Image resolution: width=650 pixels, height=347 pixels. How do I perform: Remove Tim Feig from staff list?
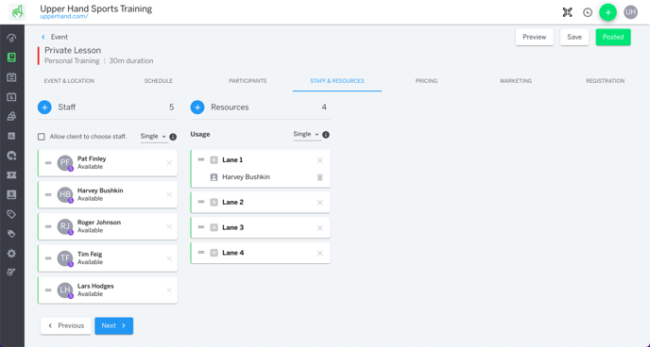click(x=169, y=258)
